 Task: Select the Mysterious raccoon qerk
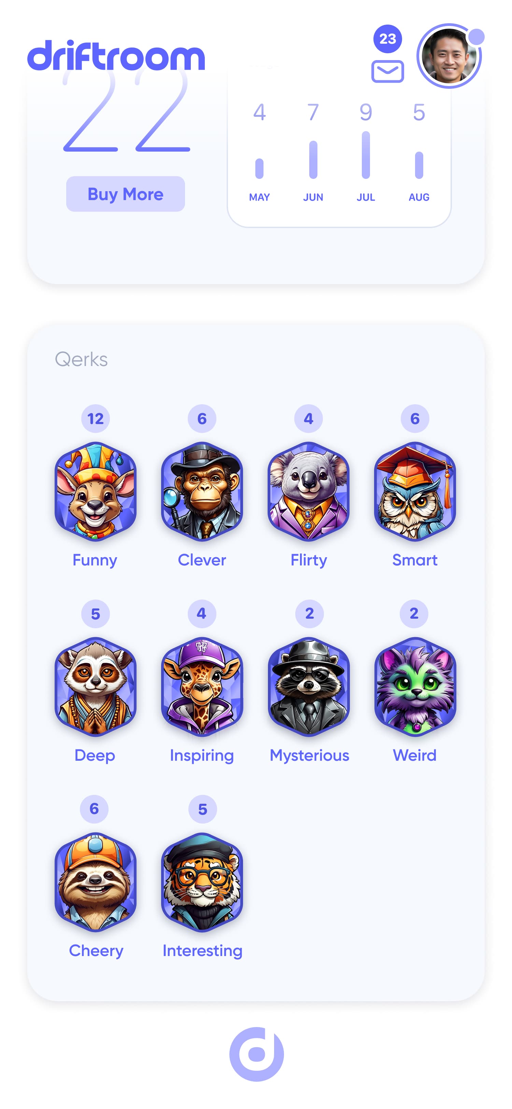tap(309, 687)
